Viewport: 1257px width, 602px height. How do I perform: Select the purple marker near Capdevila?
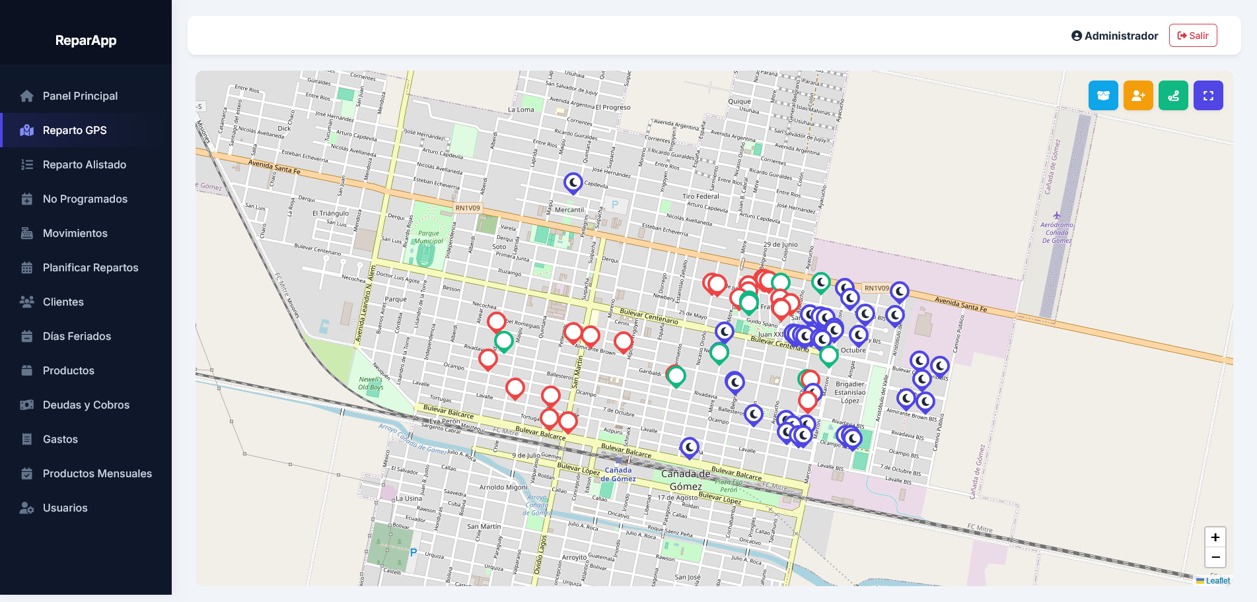point(573,183)
